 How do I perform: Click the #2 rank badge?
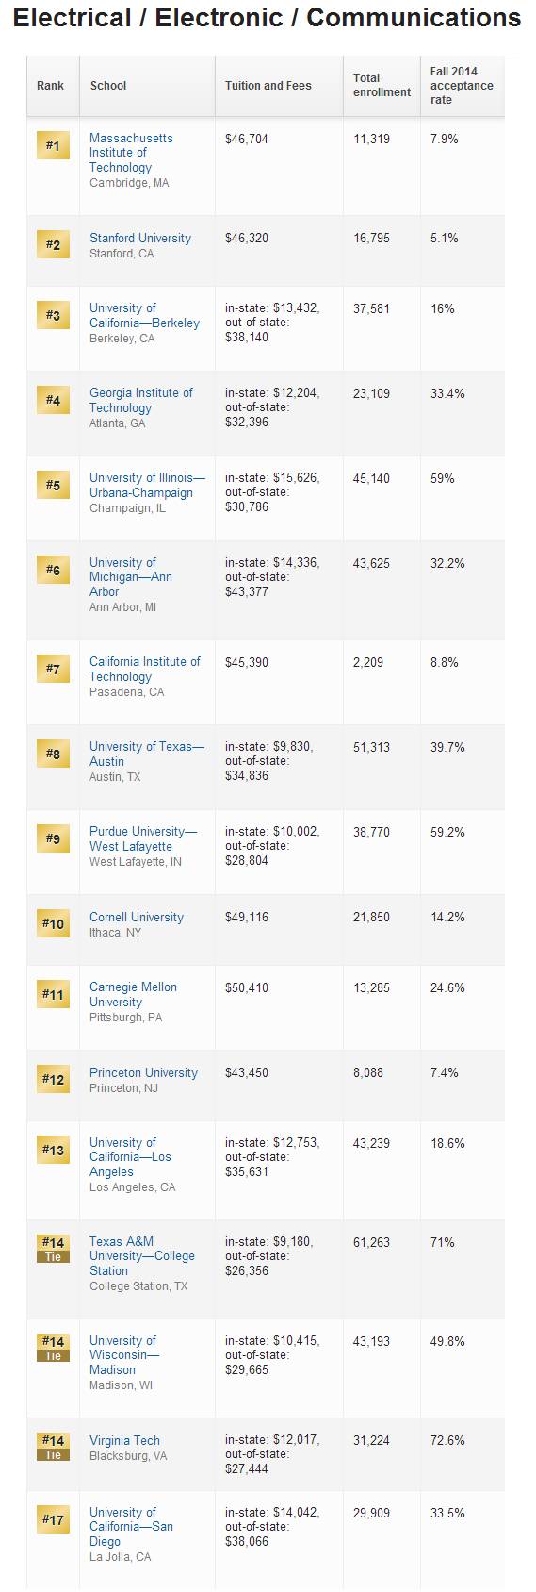[53, 245]
